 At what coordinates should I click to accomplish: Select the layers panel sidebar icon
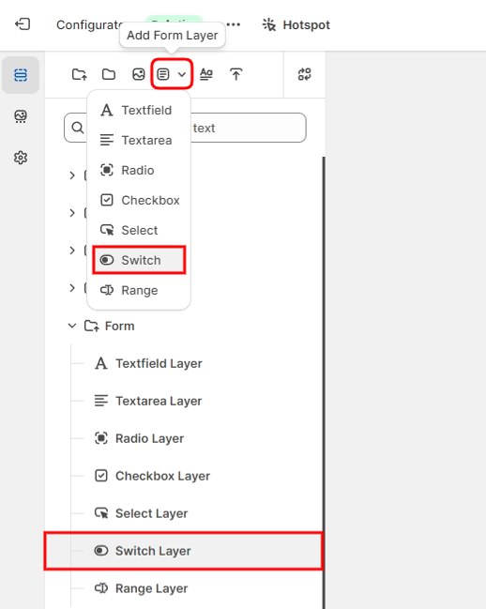(21, 75)
